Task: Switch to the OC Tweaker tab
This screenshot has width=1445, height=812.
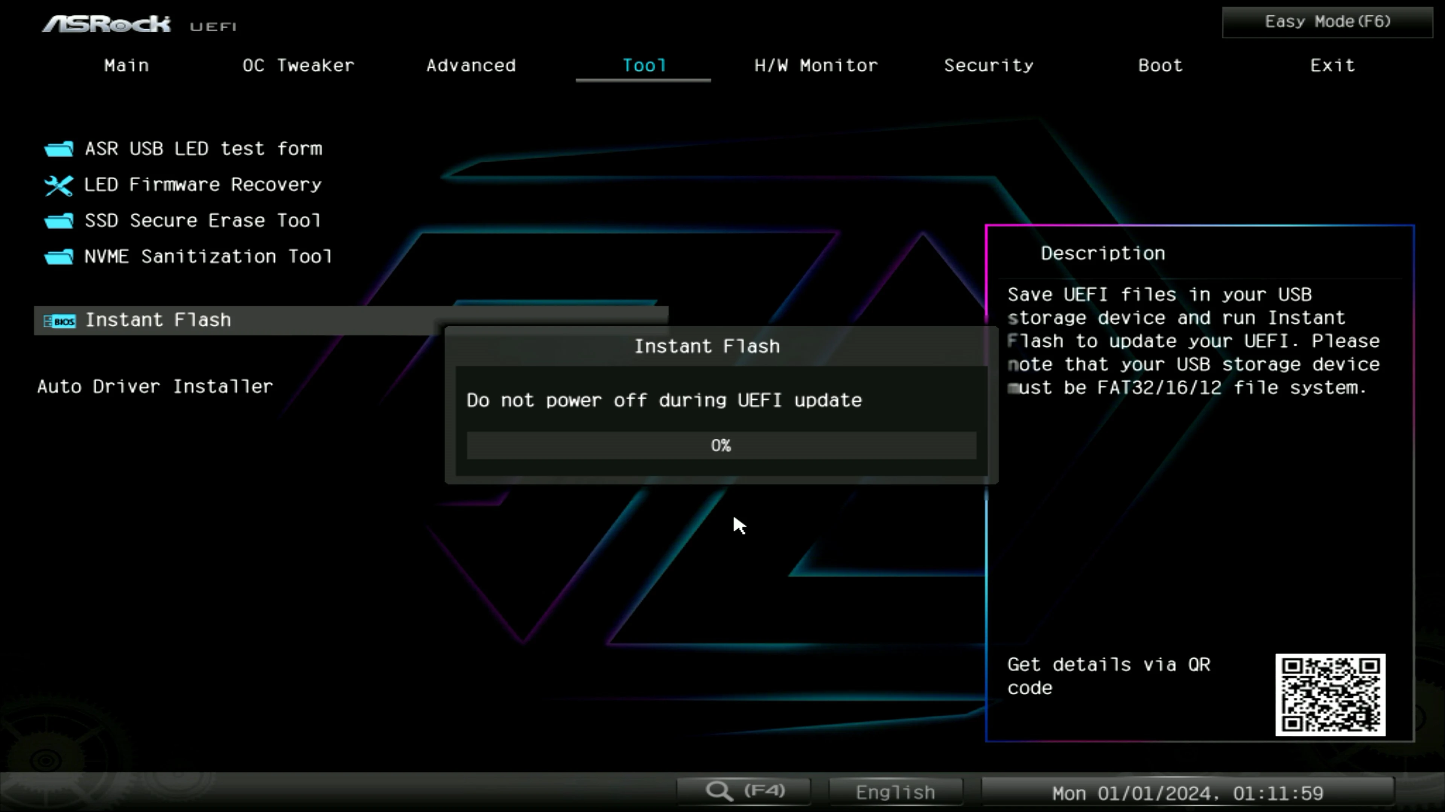Action: coord(298,65)
